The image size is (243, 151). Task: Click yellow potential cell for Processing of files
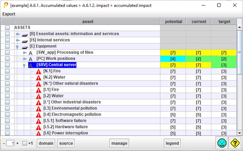point(173,53)
